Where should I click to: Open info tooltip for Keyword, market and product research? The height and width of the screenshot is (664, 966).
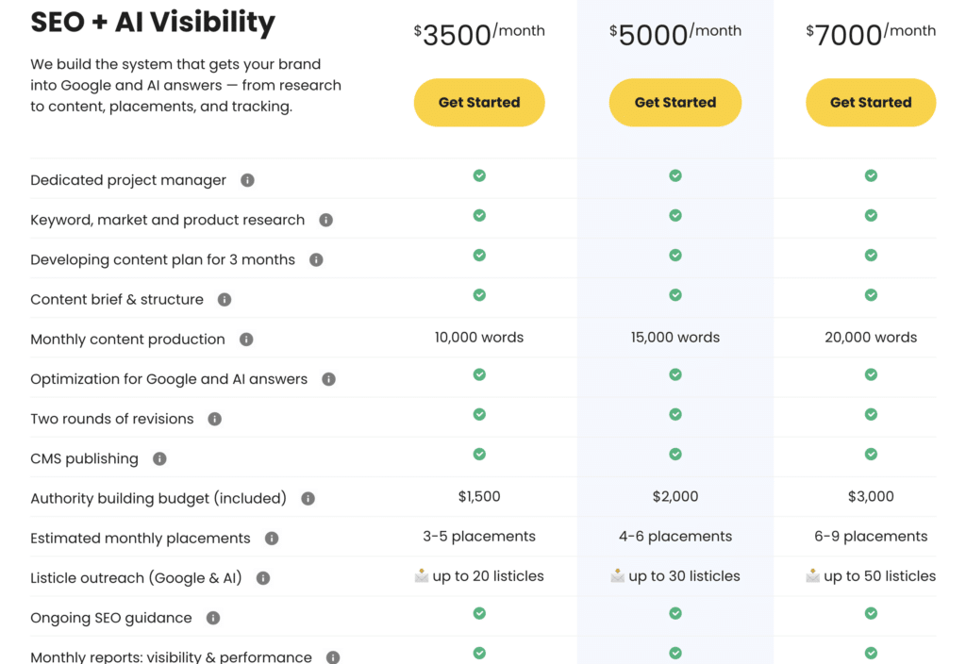pos(325,220)
